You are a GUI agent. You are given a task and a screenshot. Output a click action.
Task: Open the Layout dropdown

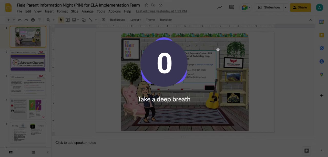[x=136, y=20]
